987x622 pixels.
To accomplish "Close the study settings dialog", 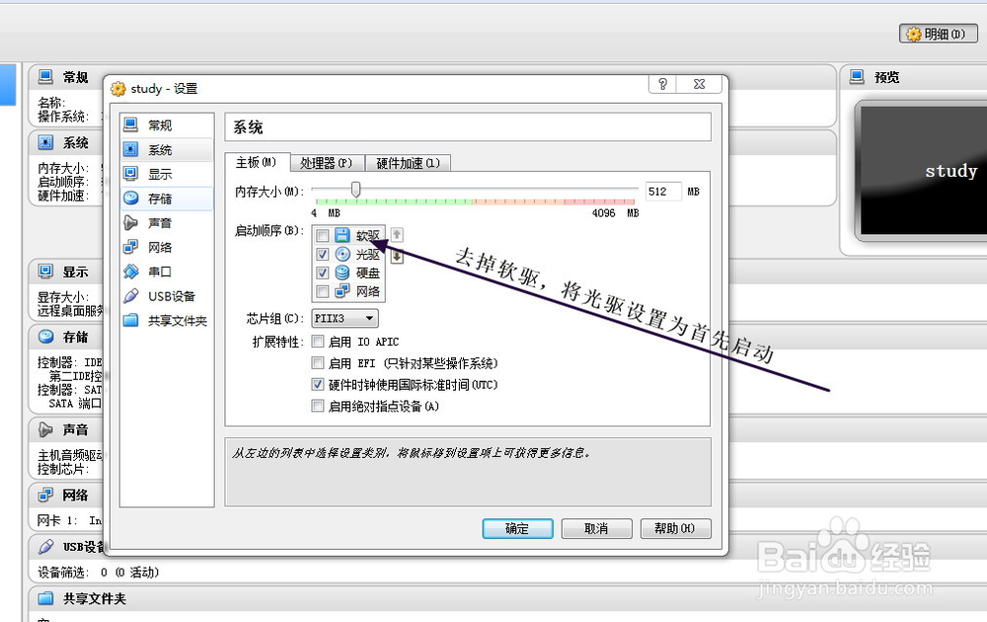I will (700, 84).
